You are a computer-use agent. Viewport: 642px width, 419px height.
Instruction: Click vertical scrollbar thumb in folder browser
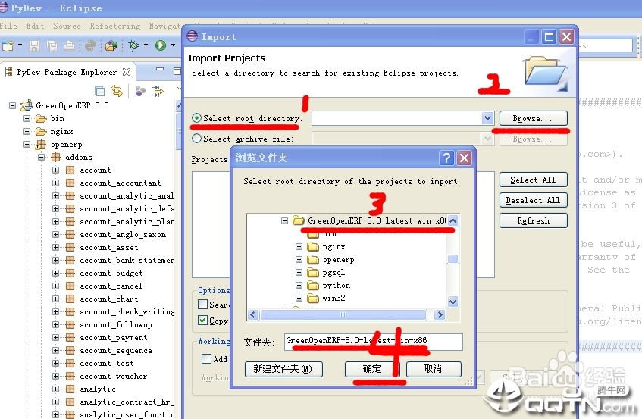point(453,259)
